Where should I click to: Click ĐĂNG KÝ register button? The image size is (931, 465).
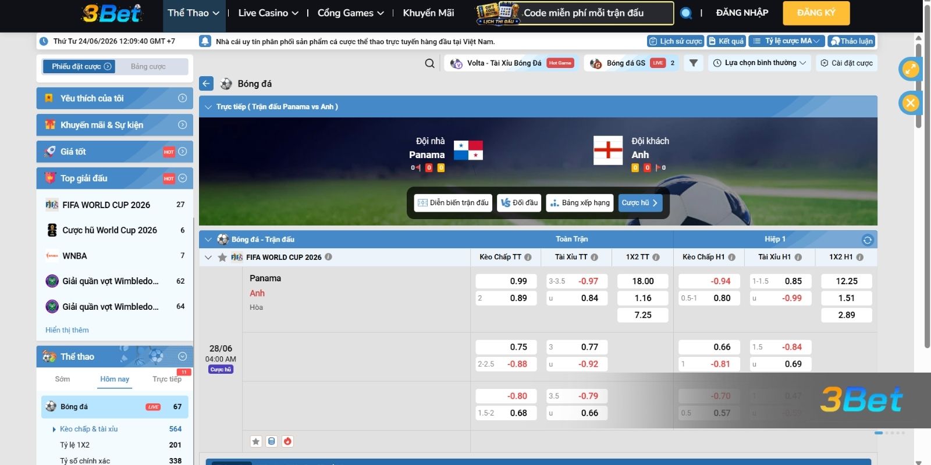click(x=816, y=13)
